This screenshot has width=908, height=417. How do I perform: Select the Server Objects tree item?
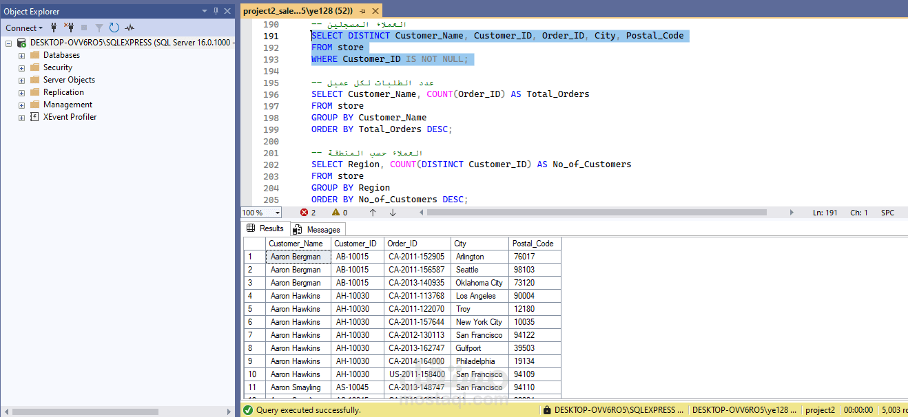pyautogui.click(x=69, y=80)
